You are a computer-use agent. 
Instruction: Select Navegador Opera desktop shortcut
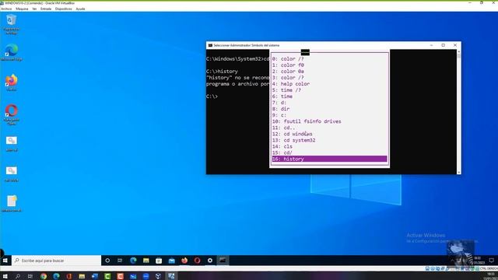click(12, 114)
